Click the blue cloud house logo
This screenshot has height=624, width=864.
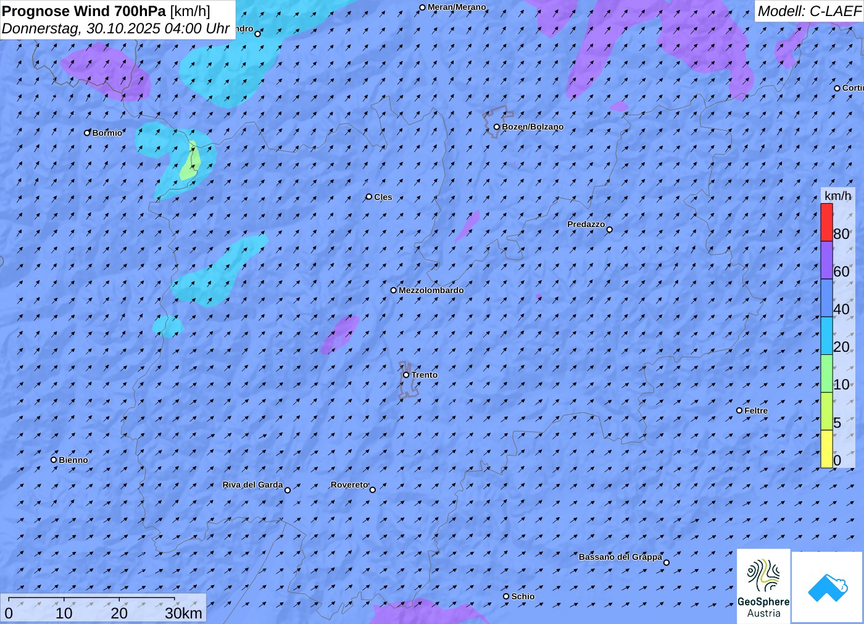[828, 587]
